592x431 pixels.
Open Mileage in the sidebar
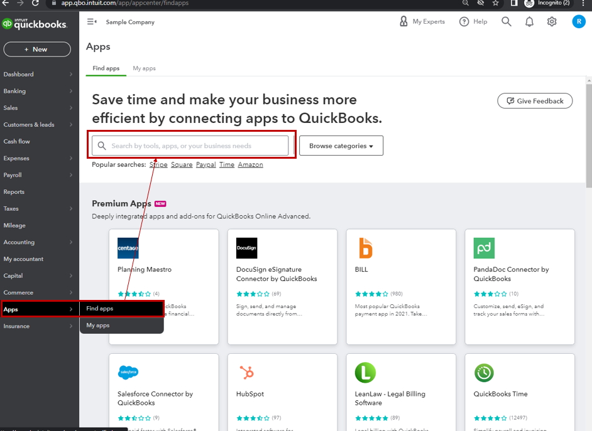[14, 225]
